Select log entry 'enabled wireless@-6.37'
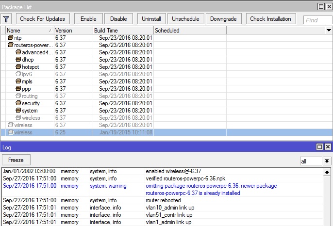This screenshot has height=226, width=333. click(x=173, y=171)
